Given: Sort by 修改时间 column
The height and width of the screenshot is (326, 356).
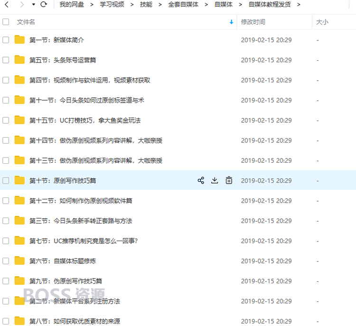Looking at the screenshot, I should click(x=253, y=22).
